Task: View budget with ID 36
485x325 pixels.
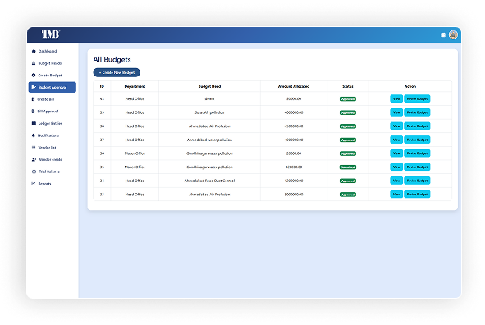Action: (x=396, y=153)
